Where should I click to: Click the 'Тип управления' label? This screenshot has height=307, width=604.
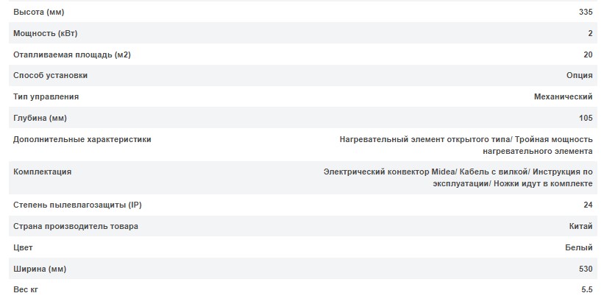click(46, 96)
